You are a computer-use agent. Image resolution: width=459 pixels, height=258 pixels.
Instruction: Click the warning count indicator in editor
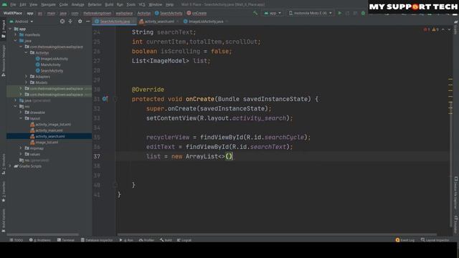pos(435,29)
